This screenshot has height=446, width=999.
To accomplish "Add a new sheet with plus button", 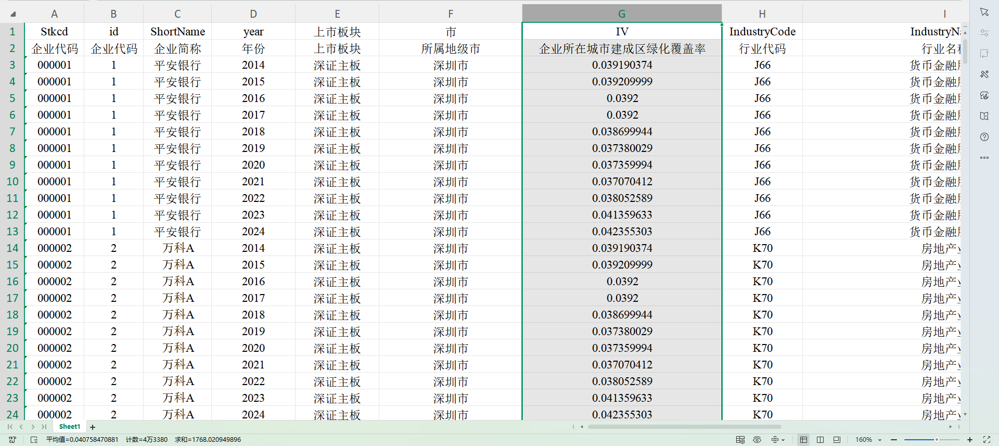I will [x=93, y=427].
